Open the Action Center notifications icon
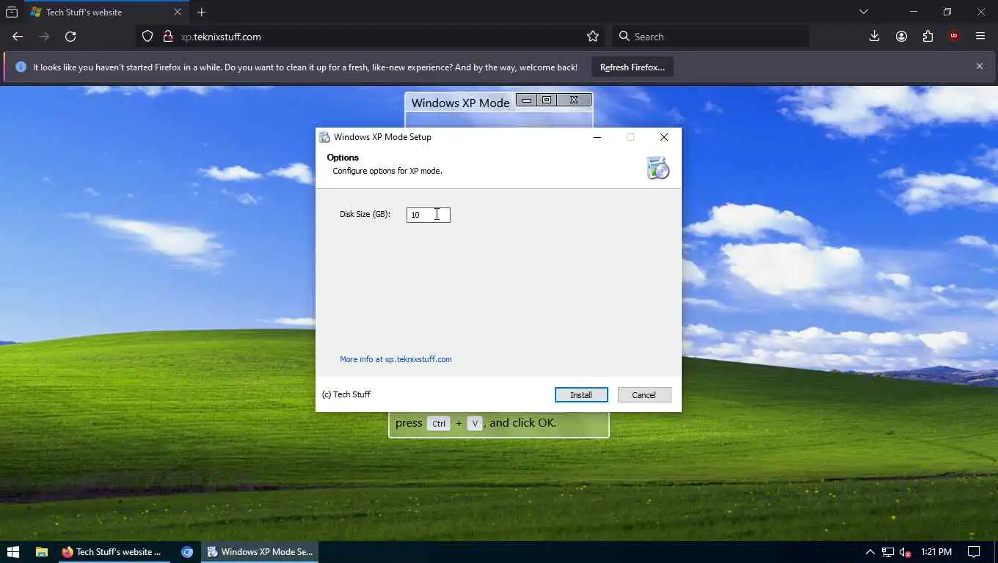Viewport: 998px width, 563px height. (x=974, y=552)
